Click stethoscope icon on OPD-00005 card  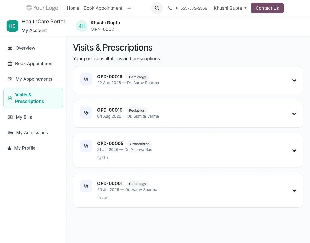[x=86, y=146]
